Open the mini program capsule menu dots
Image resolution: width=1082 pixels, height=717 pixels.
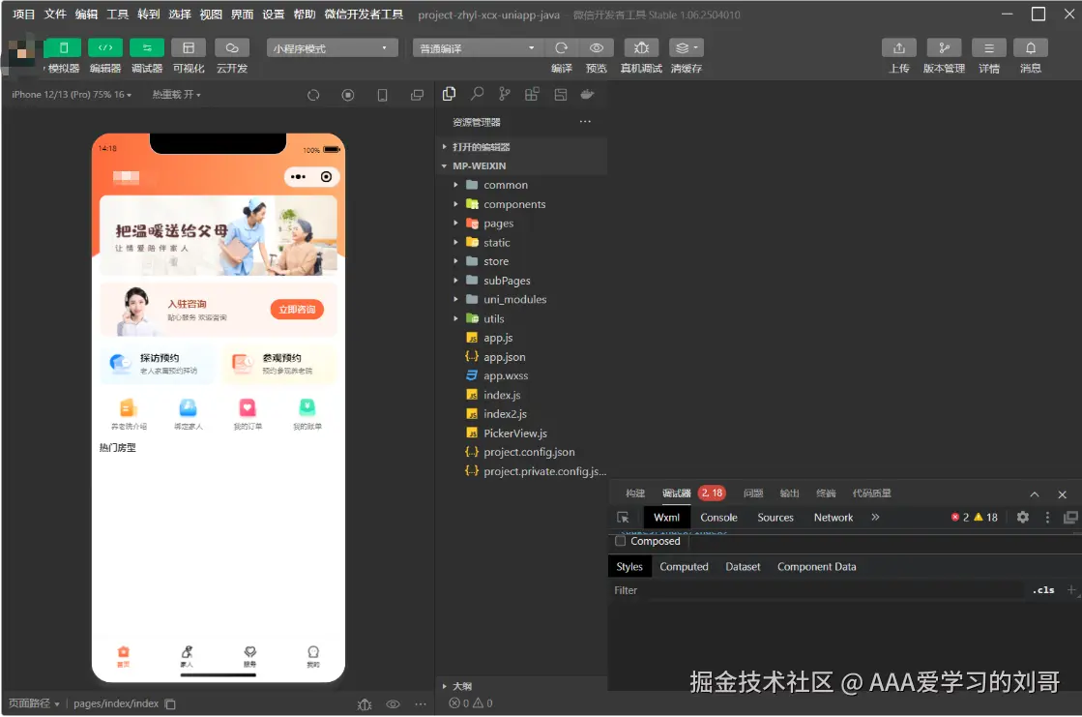pos(298,177)
